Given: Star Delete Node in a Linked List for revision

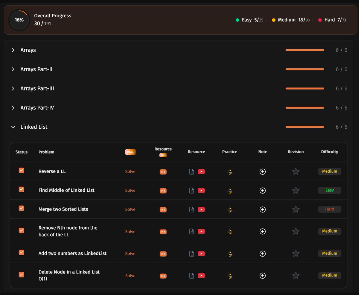Looking at the screenshot, I should [x=296, y=276].
